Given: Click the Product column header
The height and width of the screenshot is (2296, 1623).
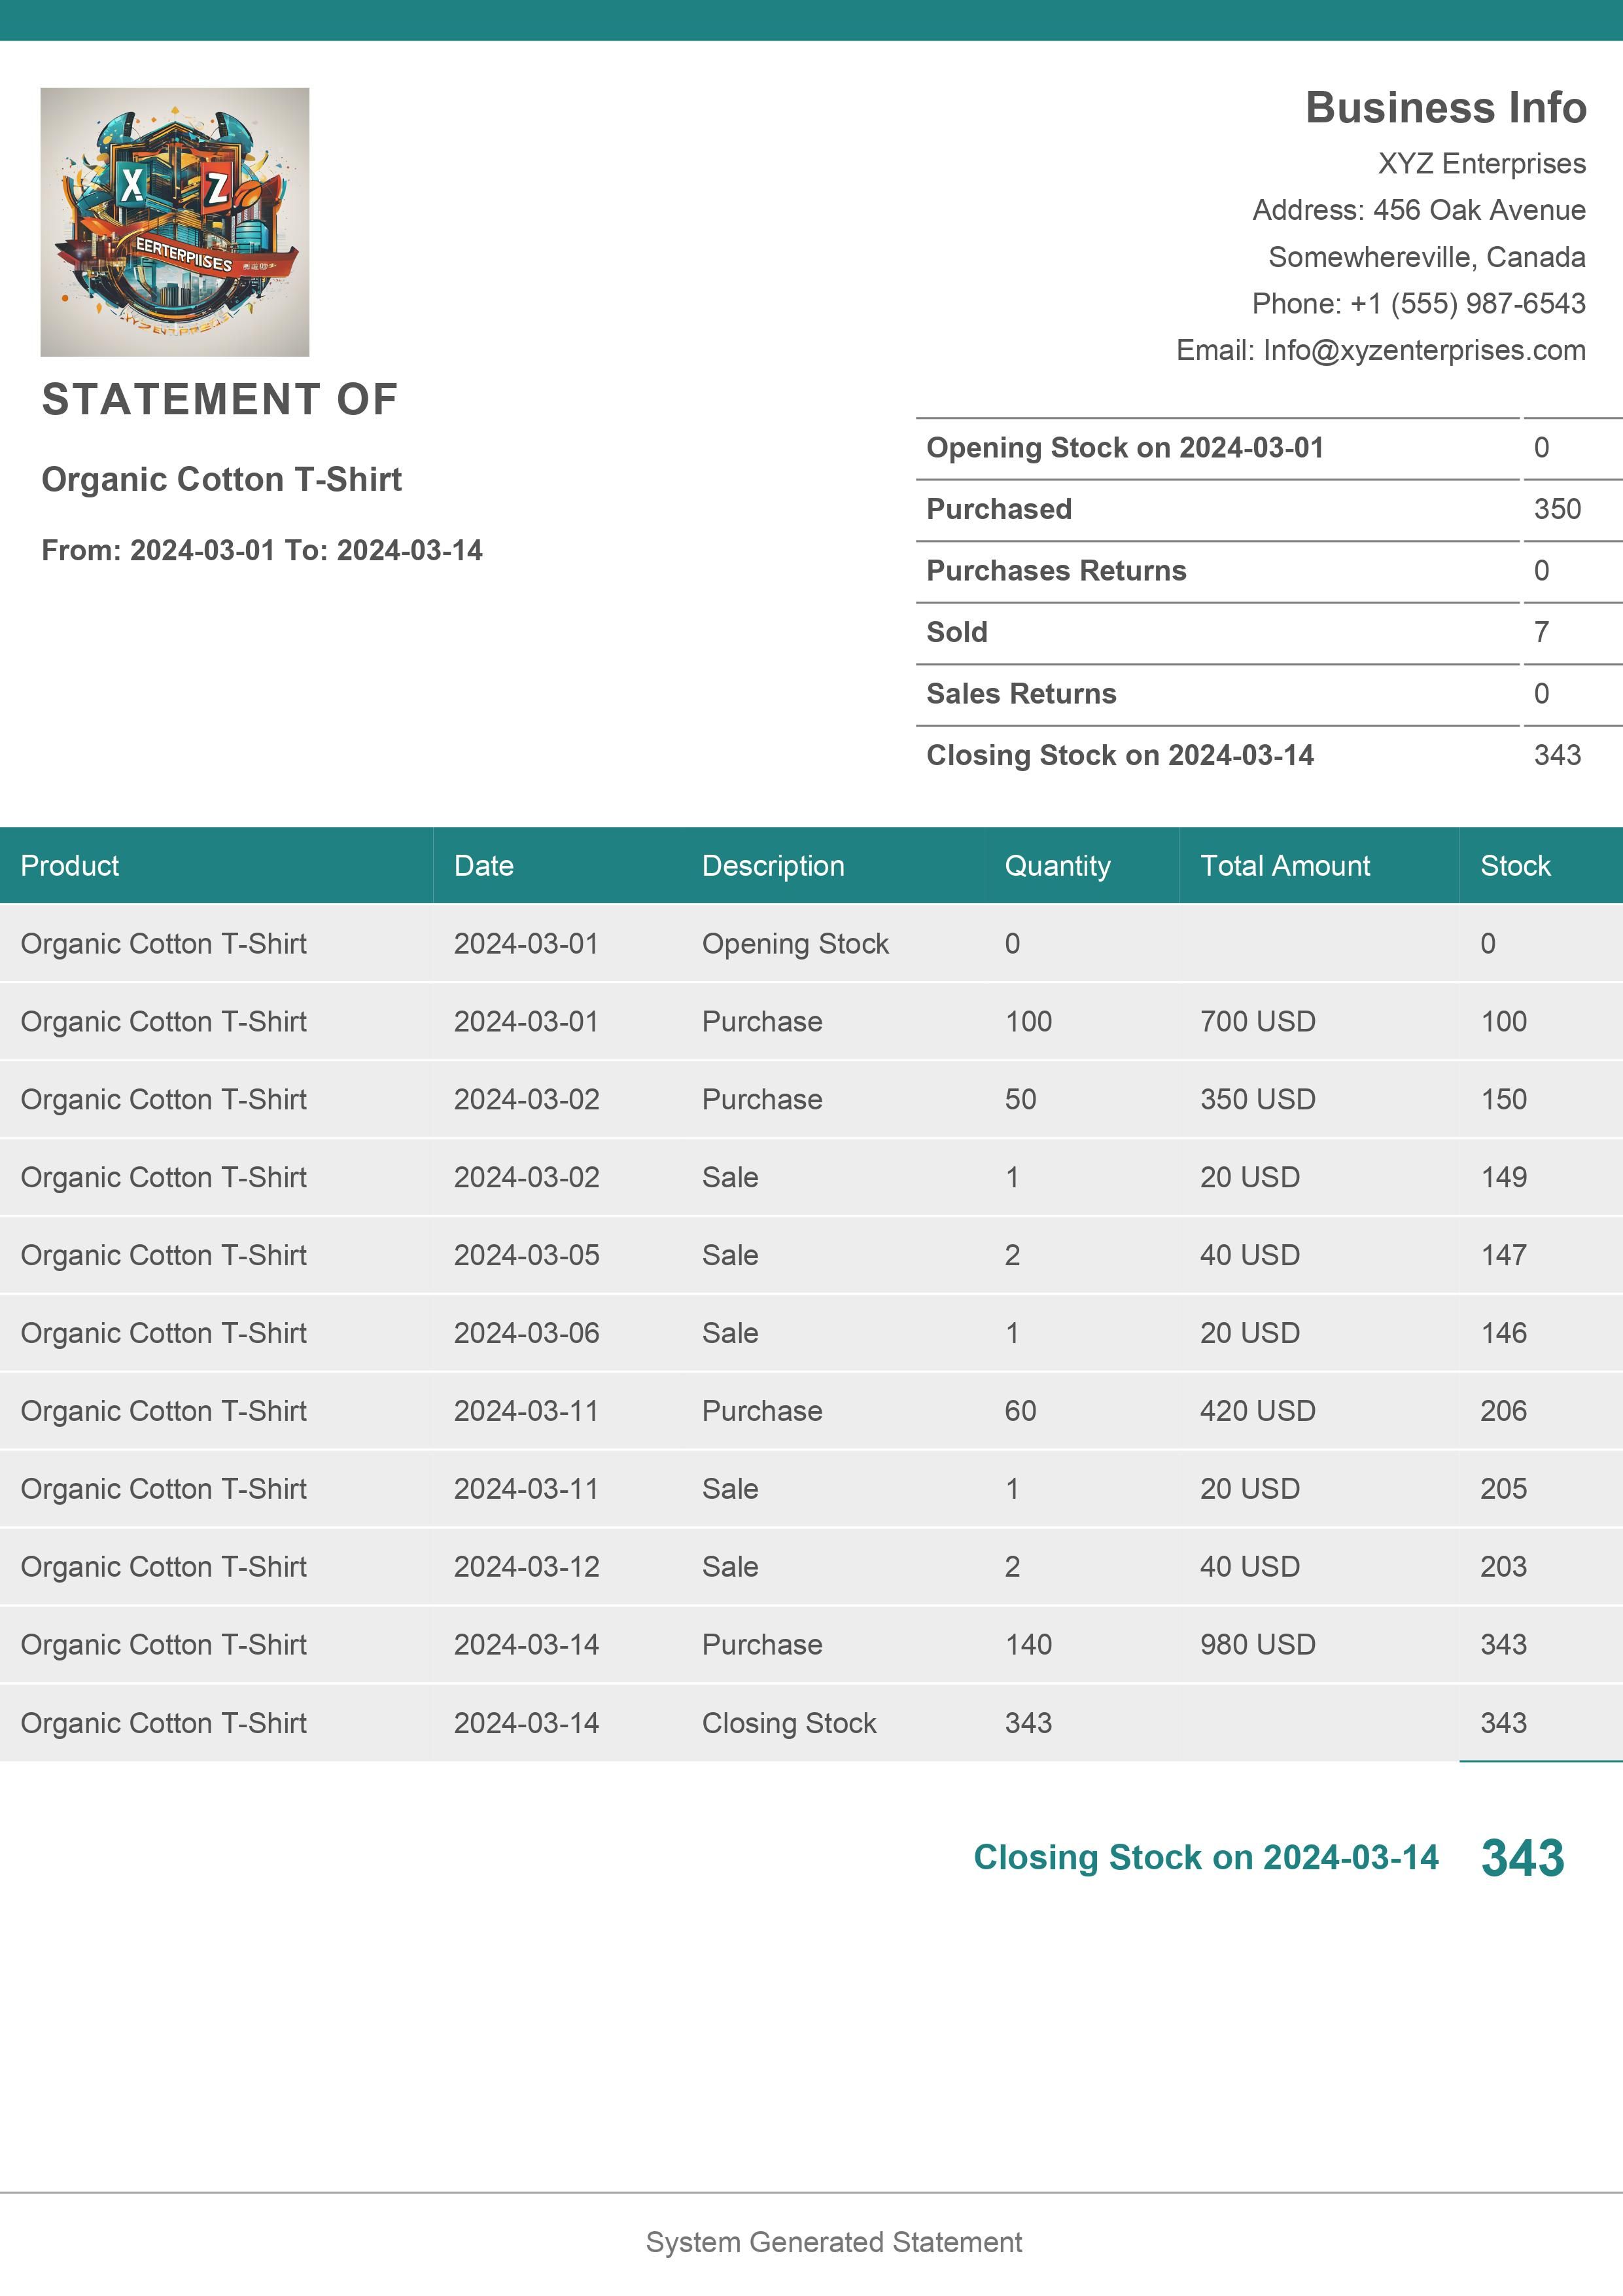Looking at the screenshot, I should point(70,865).
